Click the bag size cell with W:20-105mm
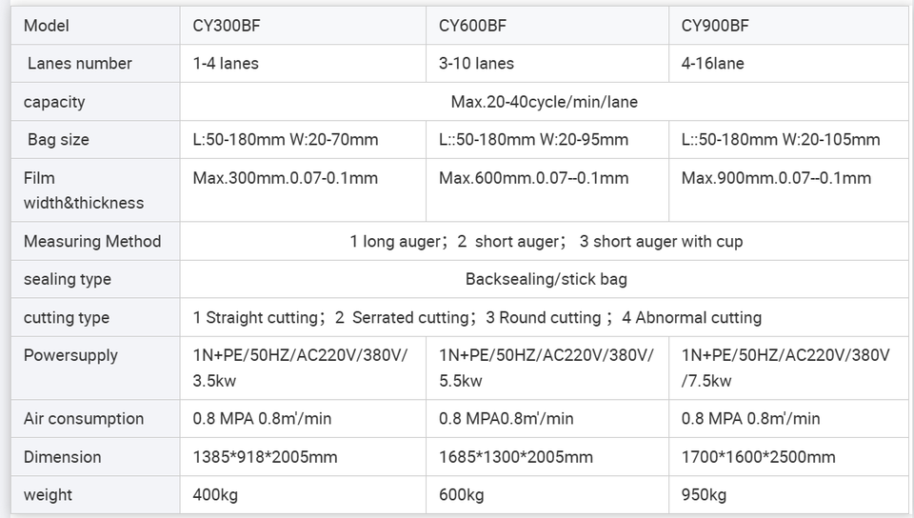This screenshot has width=914, height=518. tap(781, 140)
